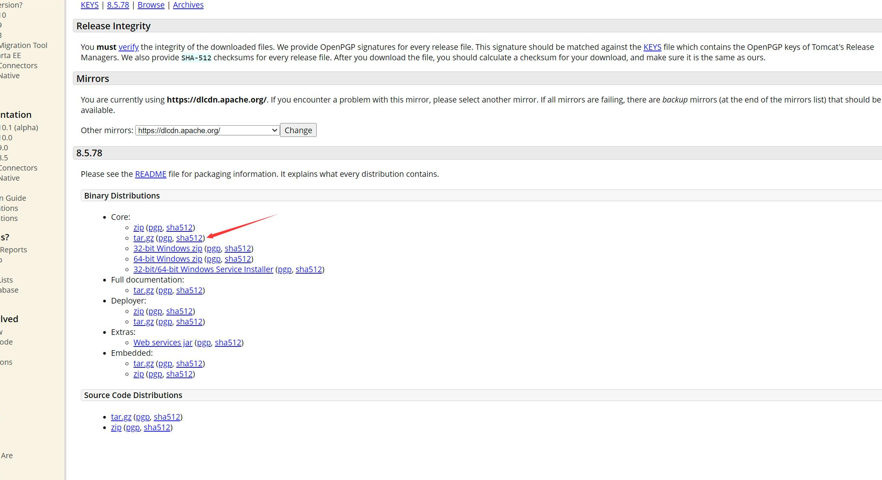Select the 'Mirrors' section heading text
Viewport: 882px width, 480px height.
pyautogui.click(x=93, y=79)
